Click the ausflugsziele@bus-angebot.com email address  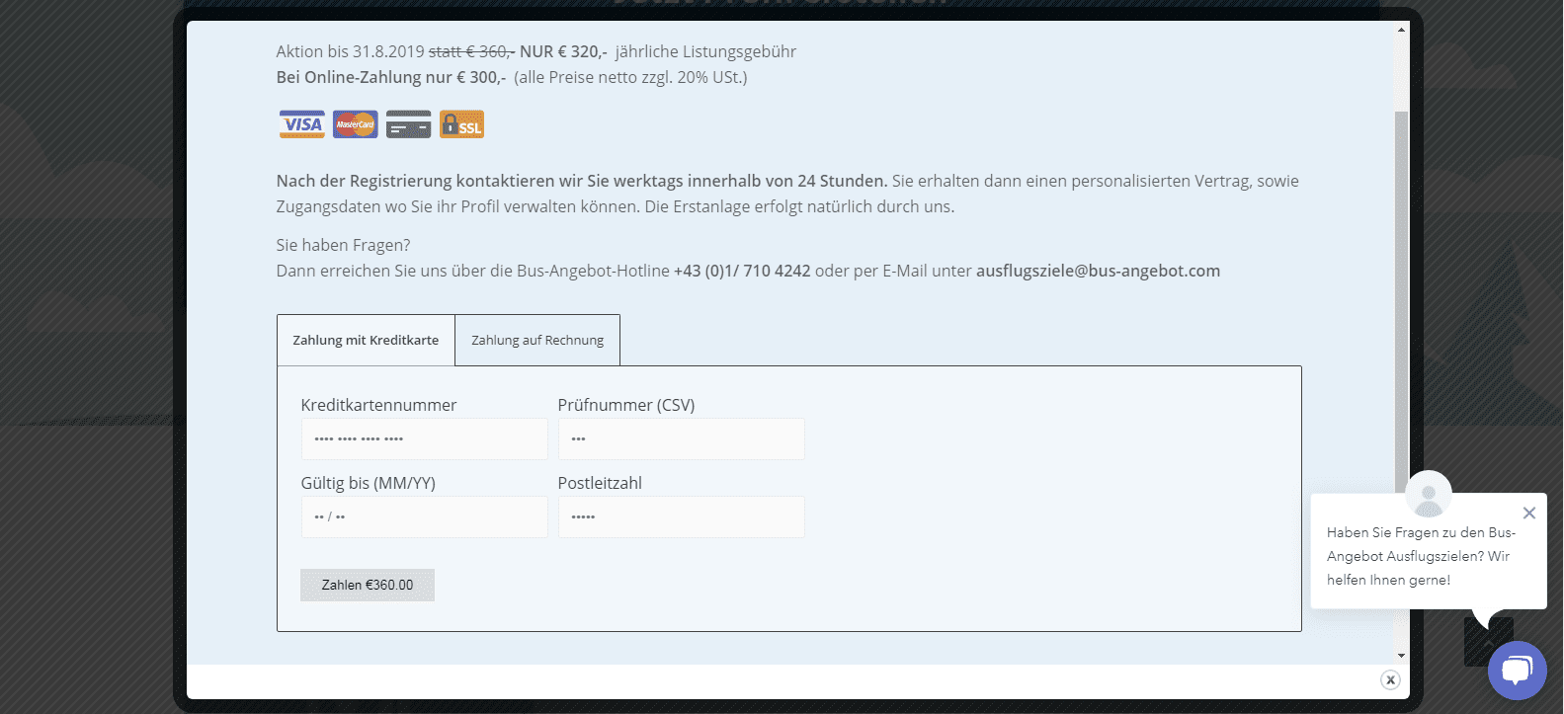click(1098, 271)
